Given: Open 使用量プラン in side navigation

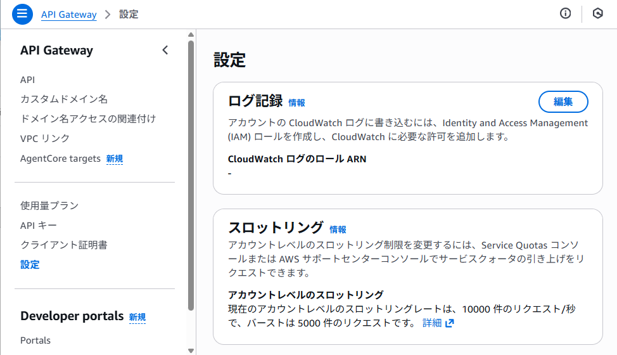Looking at the screenshot, I should point(49,205).
